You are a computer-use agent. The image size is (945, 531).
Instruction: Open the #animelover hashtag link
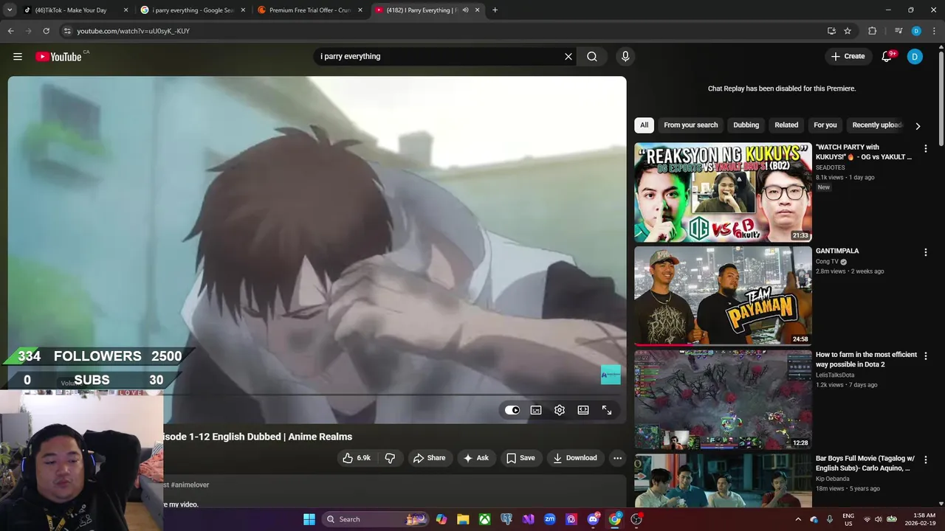pyautogui.click(x=190, y=485)
